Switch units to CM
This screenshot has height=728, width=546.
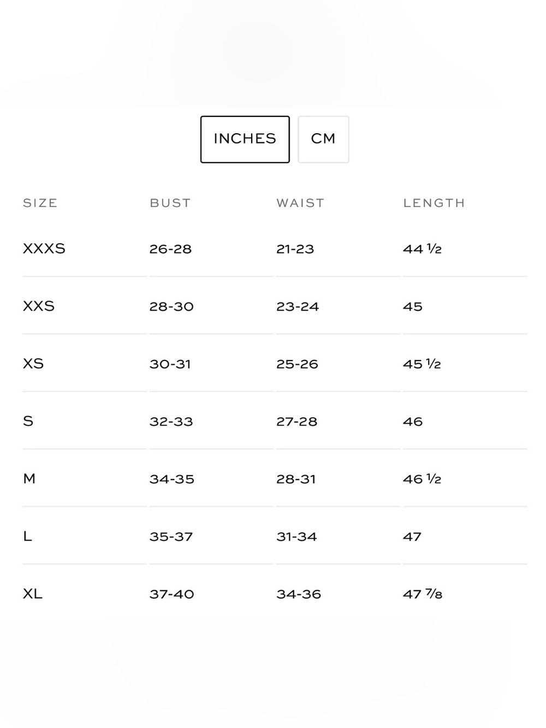pos(323,139)
